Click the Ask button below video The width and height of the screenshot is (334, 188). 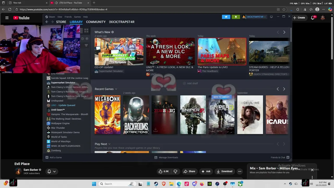[x=206, y=171]
